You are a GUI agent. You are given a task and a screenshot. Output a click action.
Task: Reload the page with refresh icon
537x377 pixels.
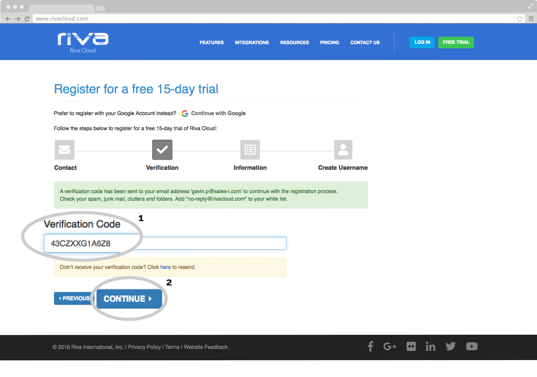[x=27, y=19]
